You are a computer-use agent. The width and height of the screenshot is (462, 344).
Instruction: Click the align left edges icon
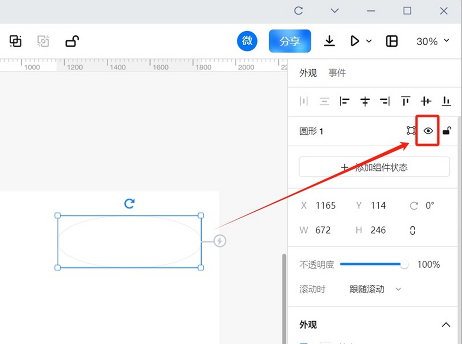click(345, 101)
